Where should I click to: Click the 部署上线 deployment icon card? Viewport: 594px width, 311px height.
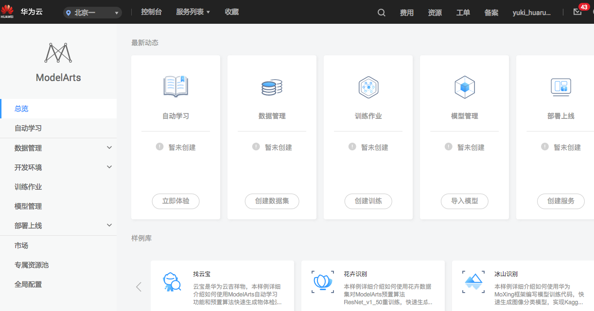pyautogui.click(x=560, y=86)
